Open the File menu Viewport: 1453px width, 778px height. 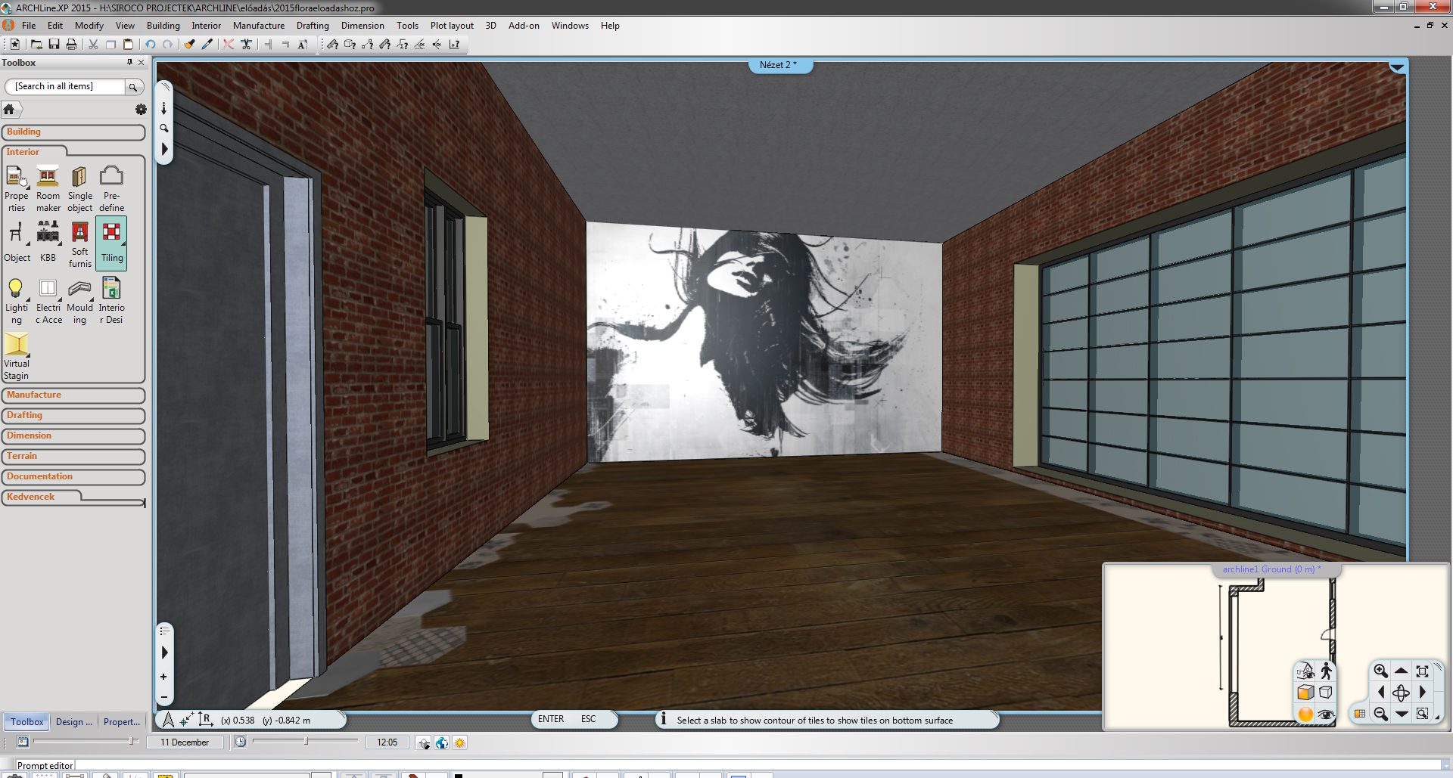(x=29, y=26)
